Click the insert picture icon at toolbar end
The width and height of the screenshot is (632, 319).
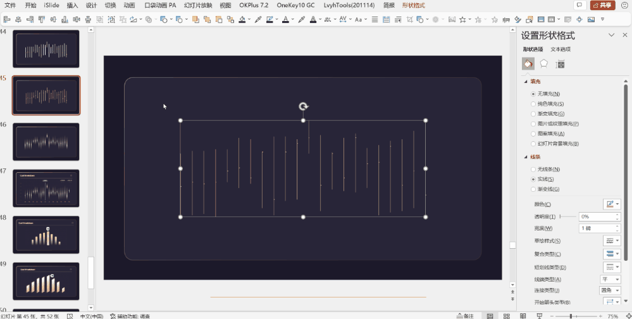click(591, 20)
